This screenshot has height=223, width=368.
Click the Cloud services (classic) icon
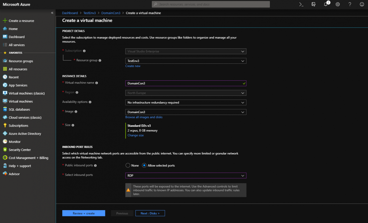pos(5,117)
